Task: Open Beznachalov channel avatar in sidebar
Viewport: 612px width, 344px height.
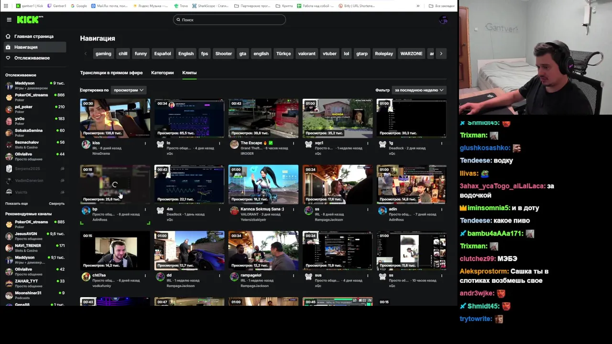Action: click(x=9, y=144)
